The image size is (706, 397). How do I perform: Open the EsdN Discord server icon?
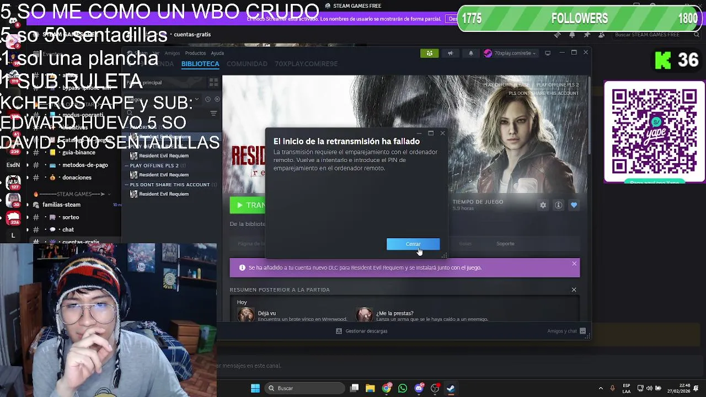13,165
